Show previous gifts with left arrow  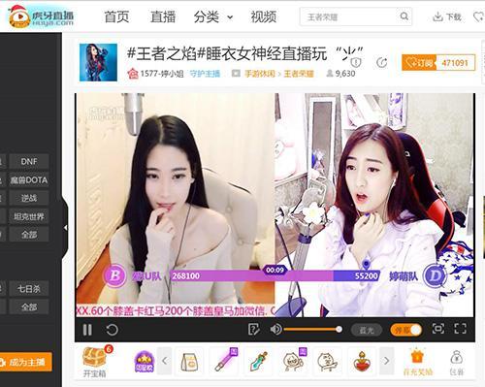tap(165, 361)
